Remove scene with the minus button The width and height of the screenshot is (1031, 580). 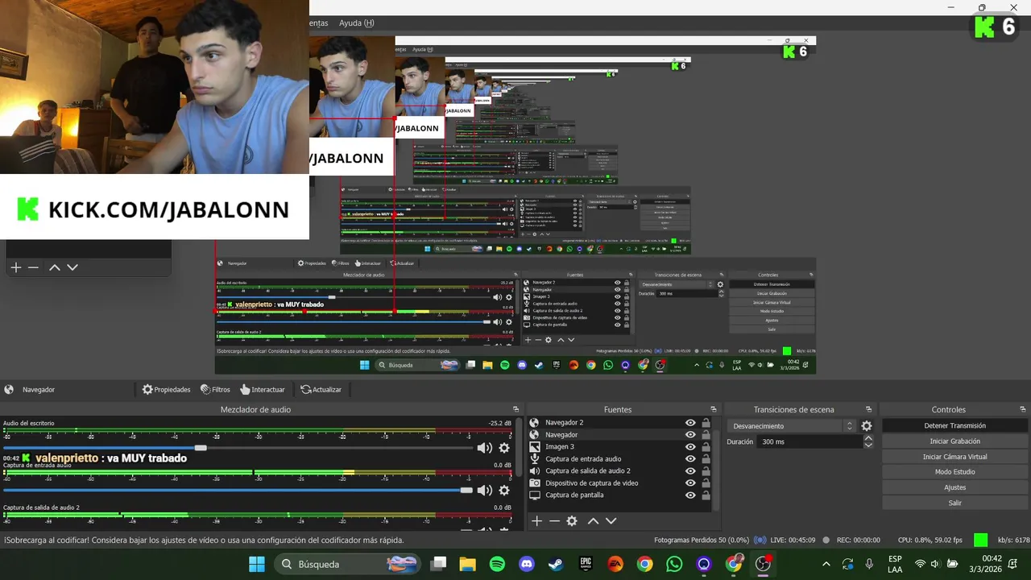[x=33, y=267]
